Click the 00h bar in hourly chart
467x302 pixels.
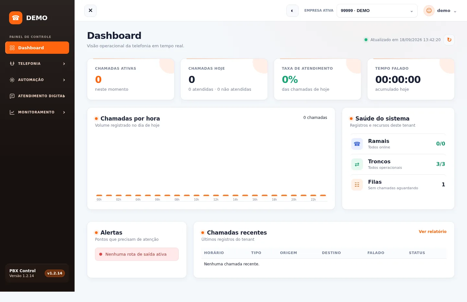(x=99, y=195)
